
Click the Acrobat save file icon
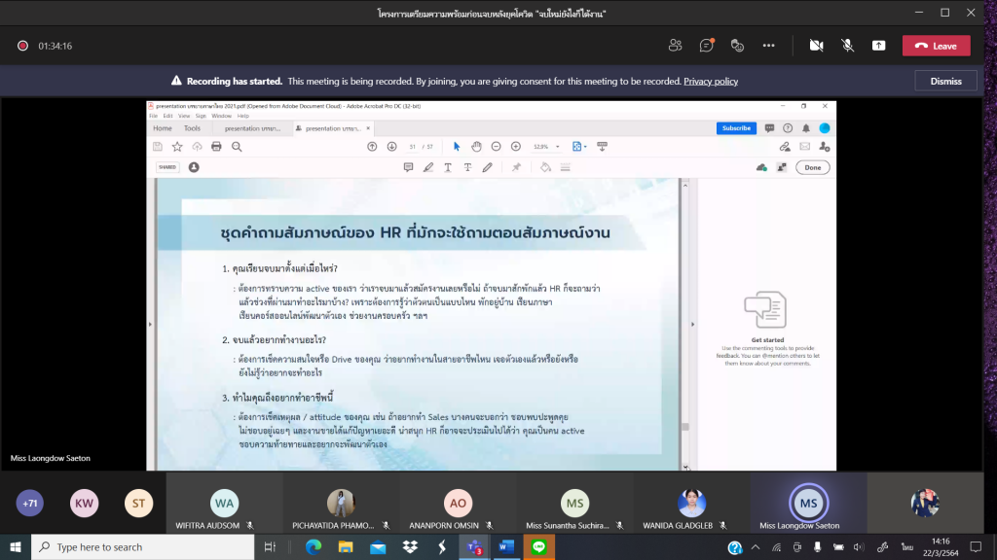point(158,147)
